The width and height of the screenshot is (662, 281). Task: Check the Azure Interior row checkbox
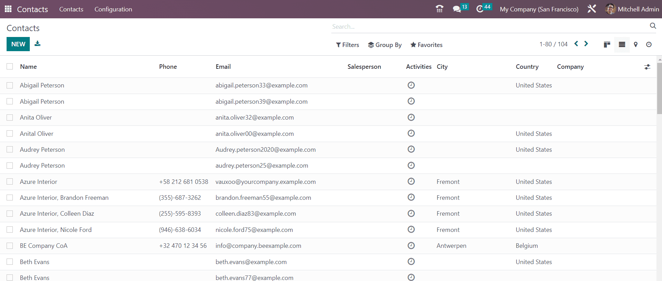(x=10, y=181)
